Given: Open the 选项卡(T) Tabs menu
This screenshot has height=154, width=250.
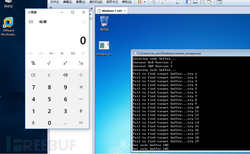Looking at the screenshot, I should point(112,2).
